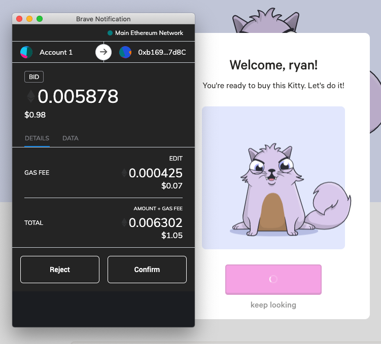Screen dimensions: 381x344
Task: Reject the transaction
Action: 60,270
